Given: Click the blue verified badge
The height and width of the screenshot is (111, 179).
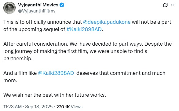Looking at the screenshot, I should coord(62,5).
